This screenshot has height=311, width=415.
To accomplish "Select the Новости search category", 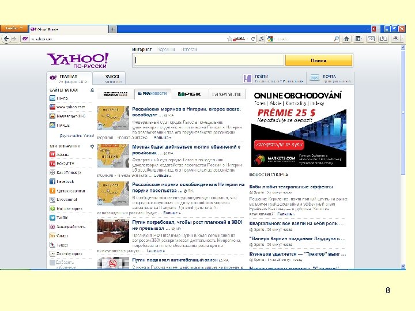I will [188, 49].
